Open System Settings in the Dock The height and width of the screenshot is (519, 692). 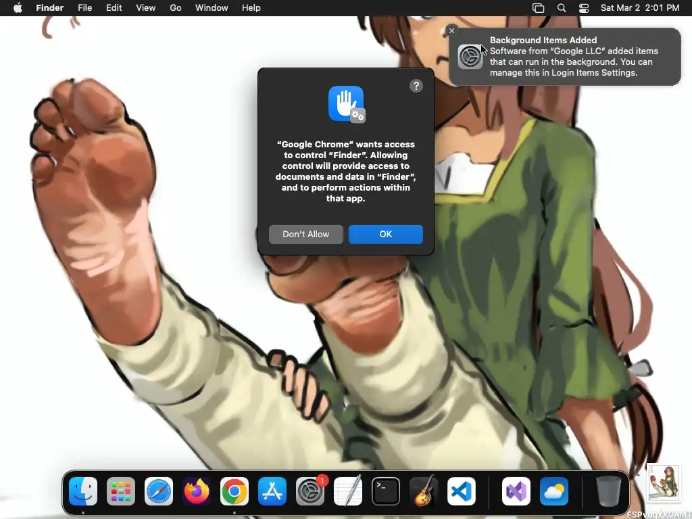point(310,491)
